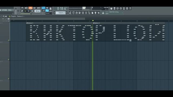Mute the first track's green dot

(x=8, y=40)
